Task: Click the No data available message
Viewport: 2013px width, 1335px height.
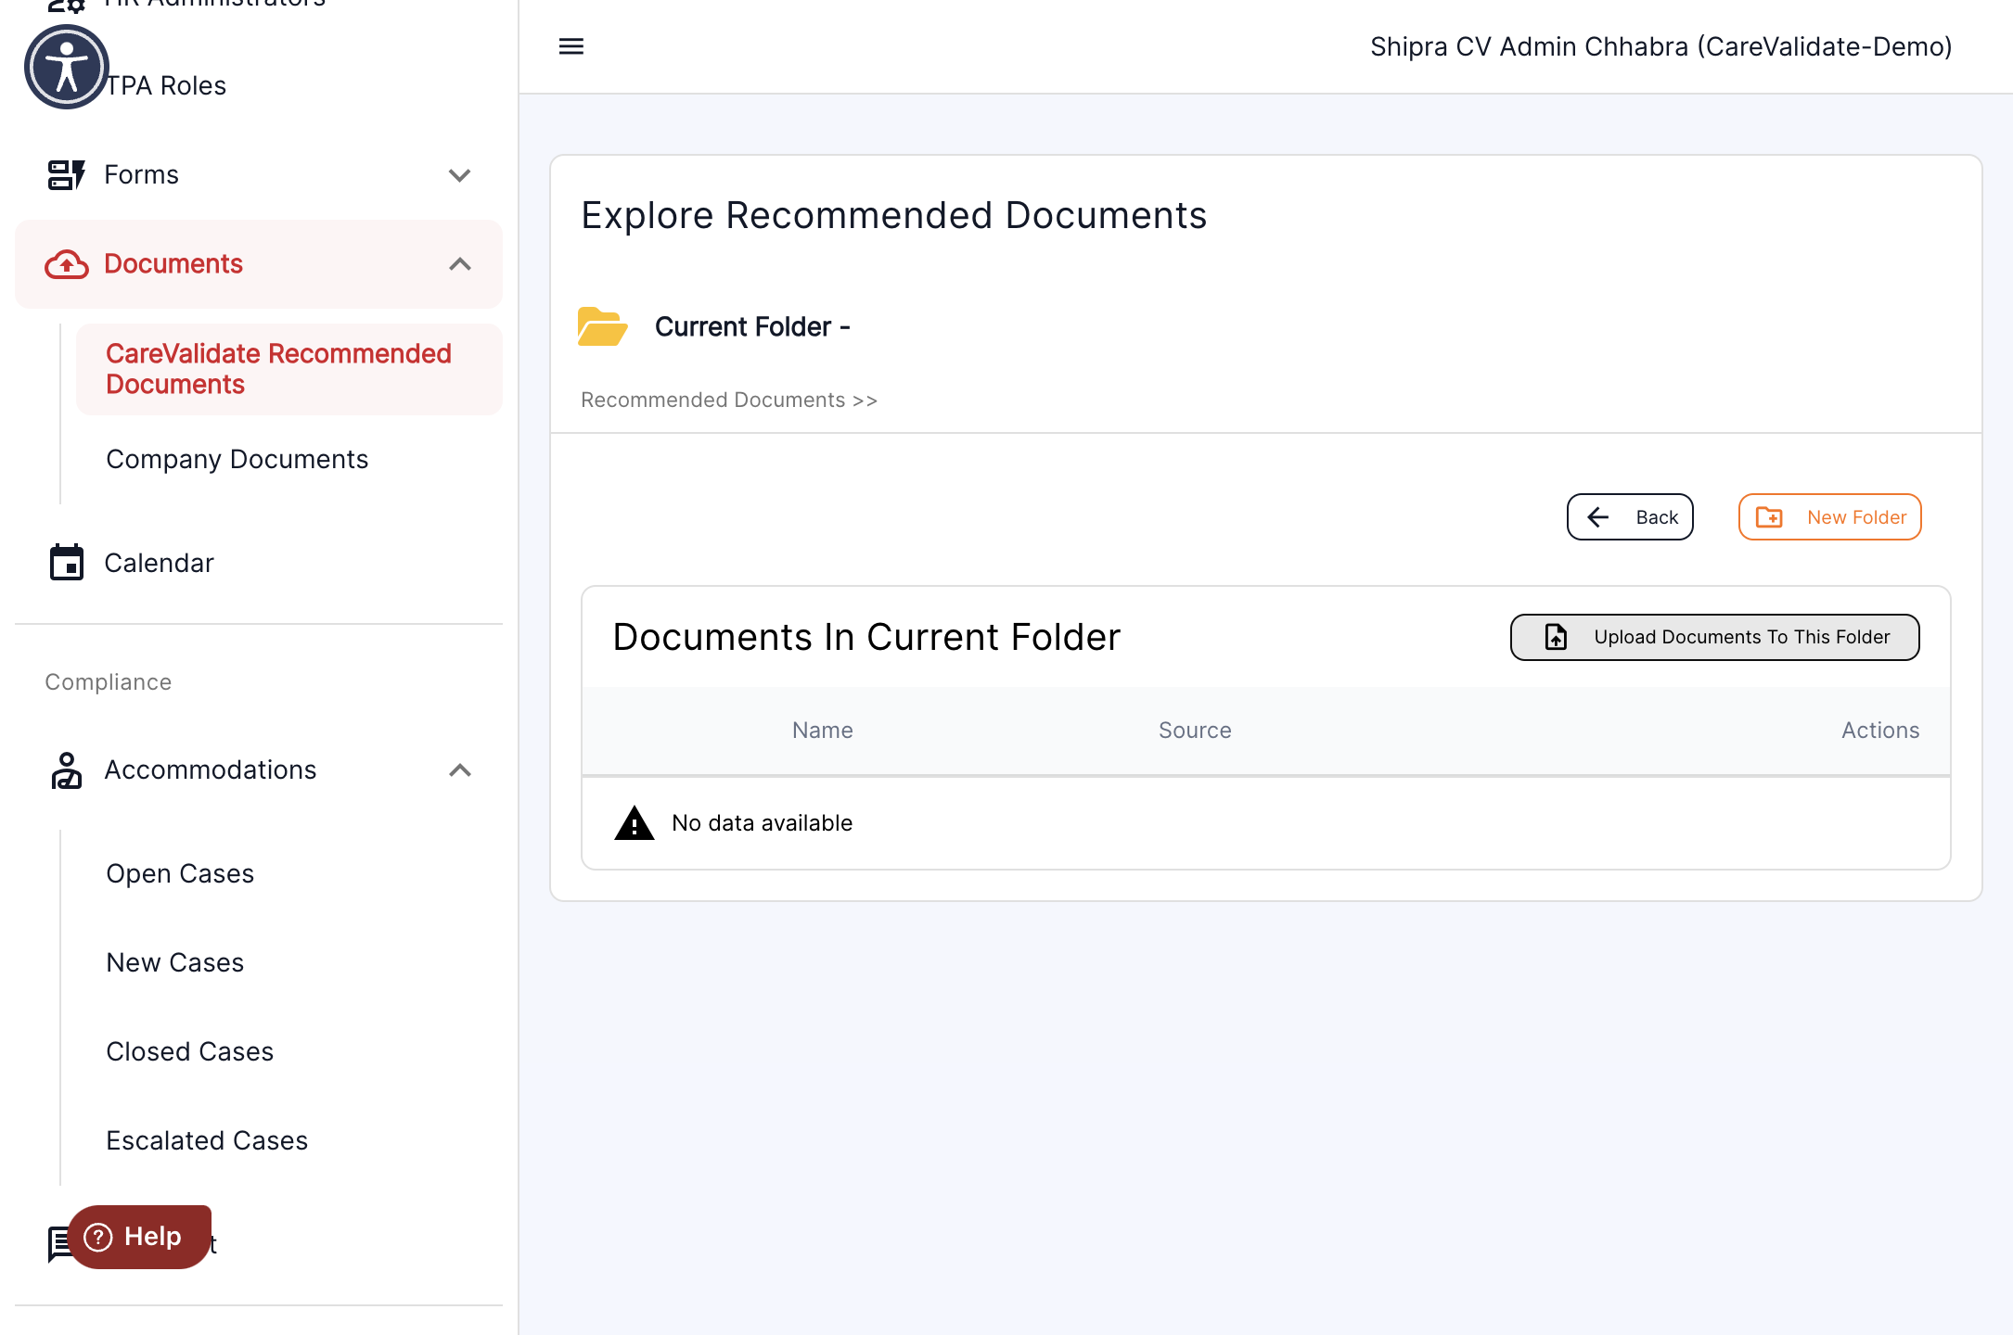Action: (x=762, y=823)
